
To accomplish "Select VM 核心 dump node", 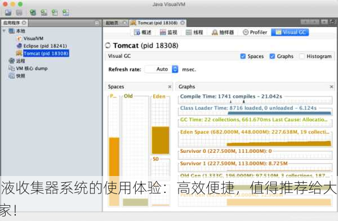I will point(32,69).
